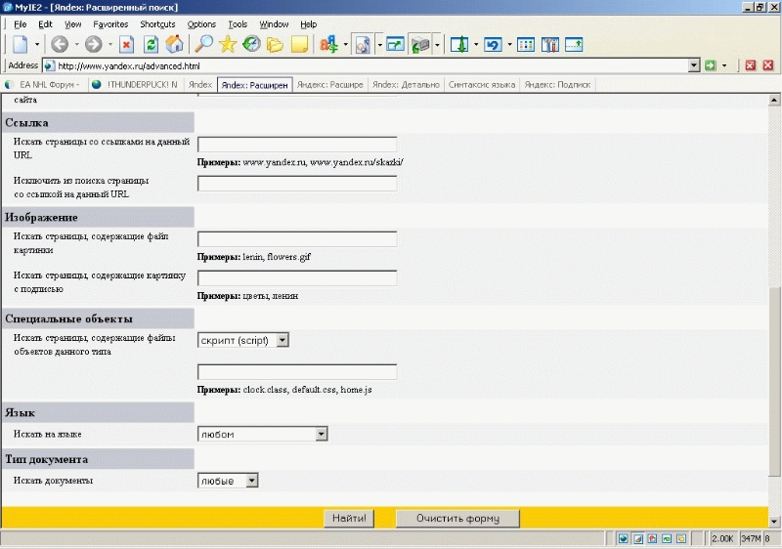Click the font size 'a' text icon
This screenshot has height=549, width=782.
pos(328,44)
